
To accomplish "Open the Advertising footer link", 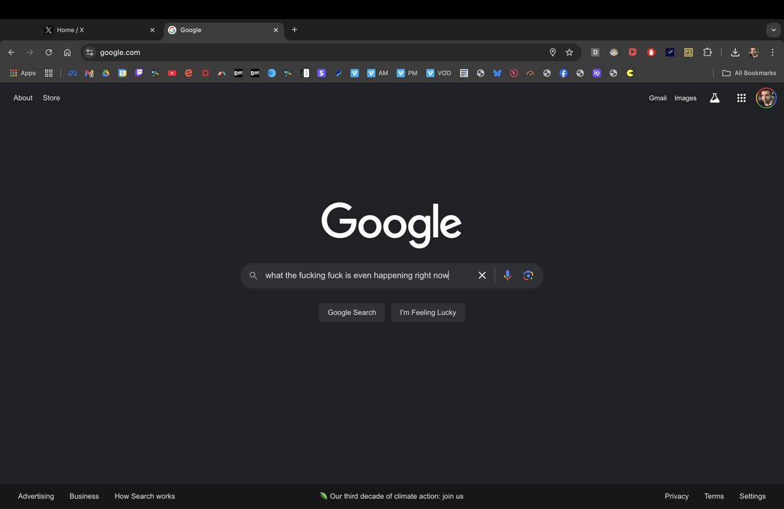I will (x=36, y=497).
